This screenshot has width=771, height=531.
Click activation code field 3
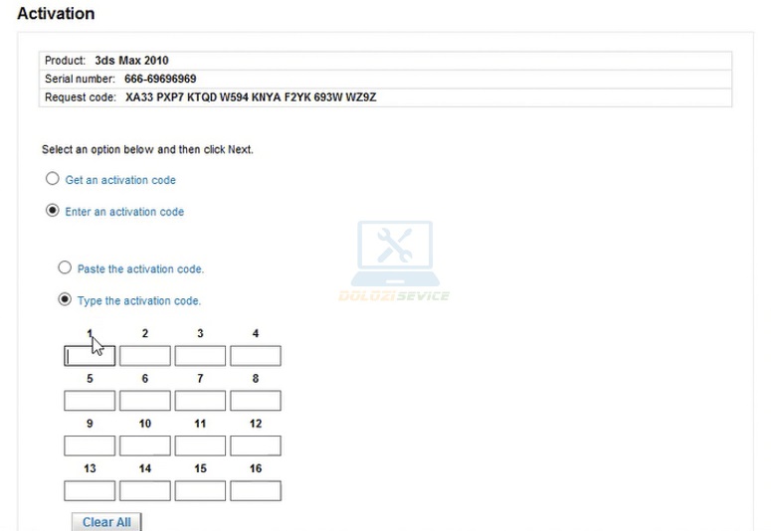[200, 356]
